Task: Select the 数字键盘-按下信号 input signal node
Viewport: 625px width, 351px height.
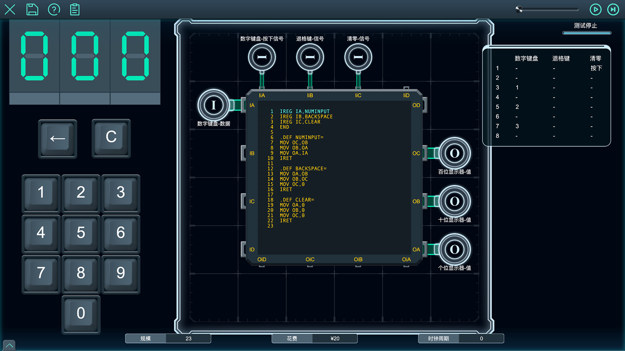Action: (262, 57)
